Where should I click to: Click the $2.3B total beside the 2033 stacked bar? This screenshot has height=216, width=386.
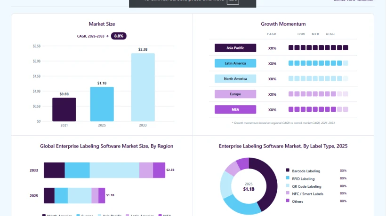coord(170,170)
